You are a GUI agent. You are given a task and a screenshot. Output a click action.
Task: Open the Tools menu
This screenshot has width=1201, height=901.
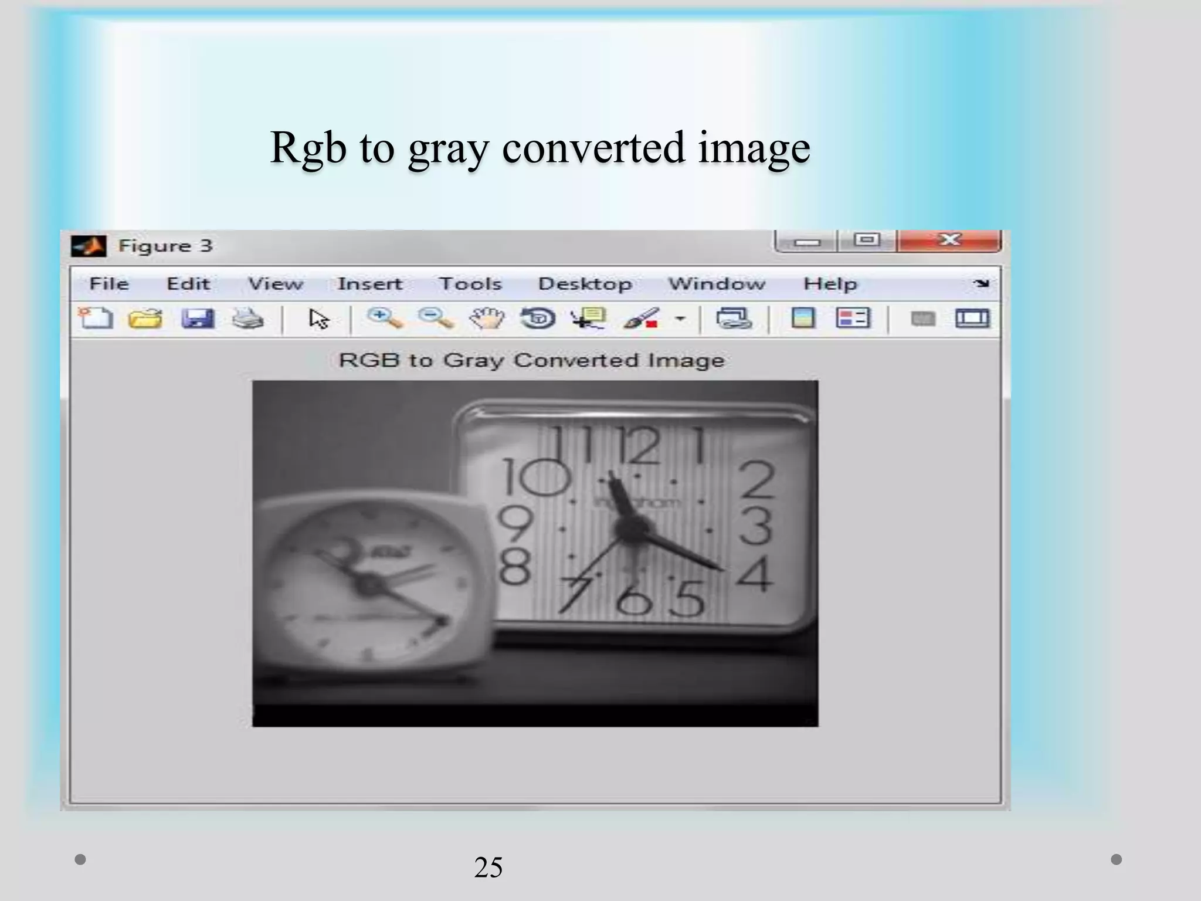(470, 284)
